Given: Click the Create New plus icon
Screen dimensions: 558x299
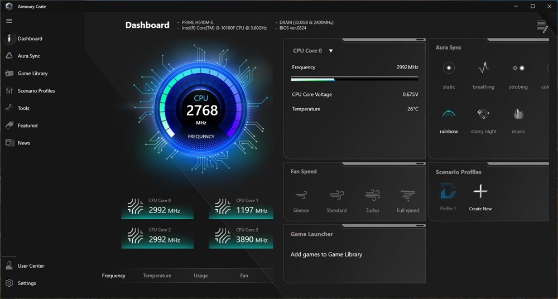Looking at the screenshot, I should [480, 191].
